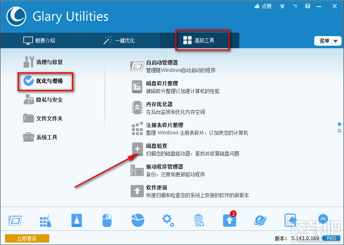The width and height of the screenshot is (344, 245).
Task: Collapse the bottom toolbar with chevron arrow
Action: tap(323, 219)
